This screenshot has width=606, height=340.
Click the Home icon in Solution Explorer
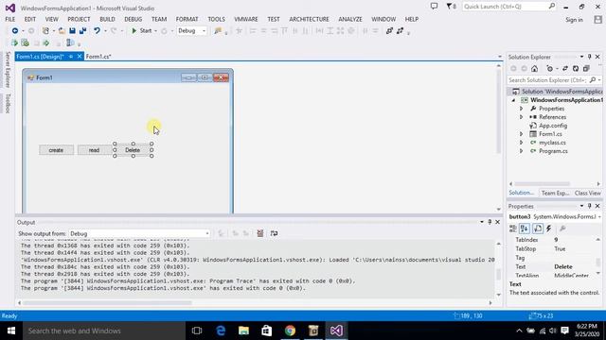point(534,69)
